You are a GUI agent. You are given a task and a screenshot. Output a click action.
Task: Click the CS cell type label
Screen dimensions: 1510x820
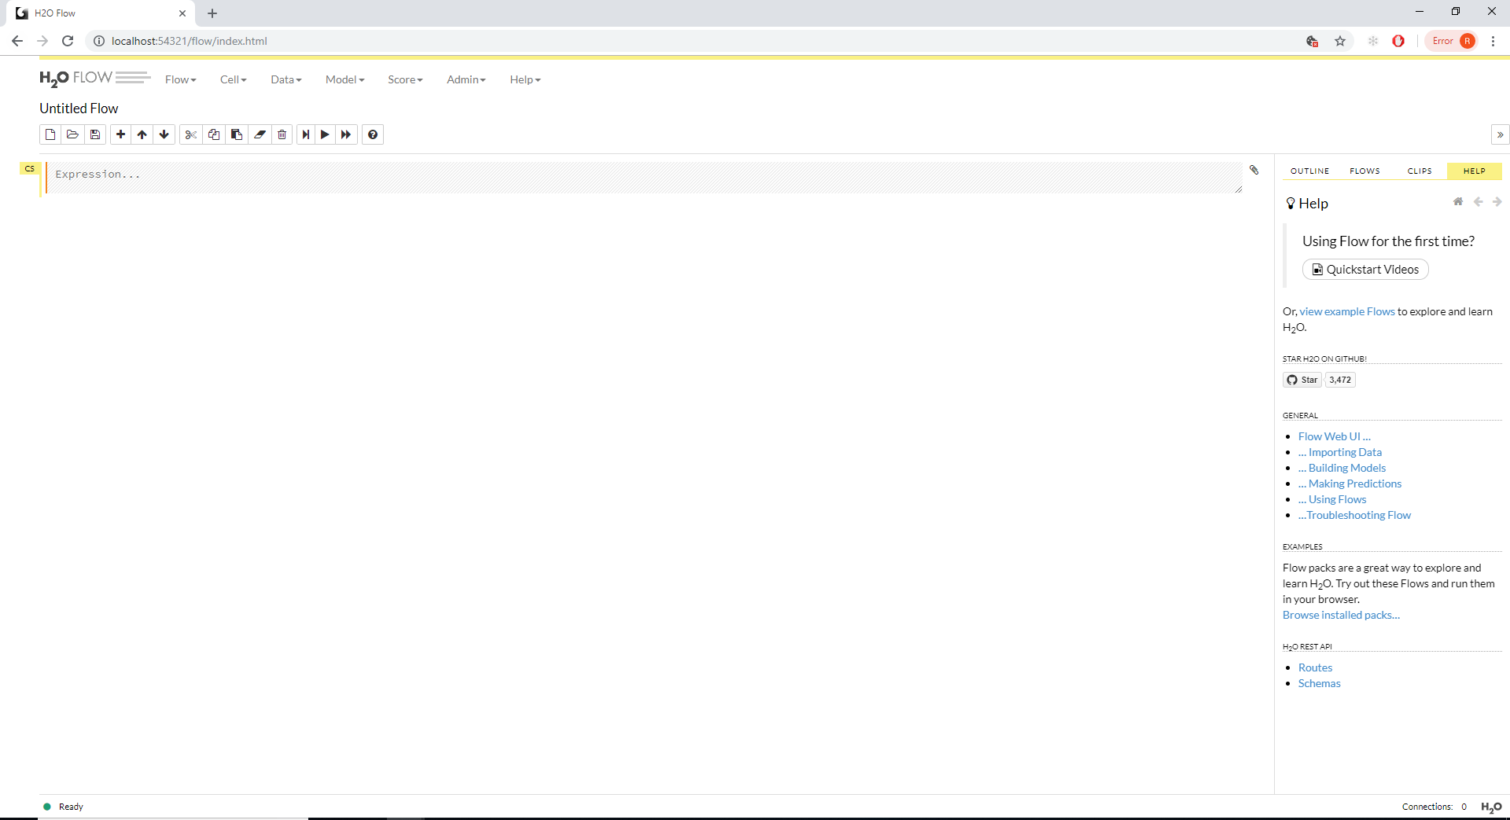pos(30,169)
